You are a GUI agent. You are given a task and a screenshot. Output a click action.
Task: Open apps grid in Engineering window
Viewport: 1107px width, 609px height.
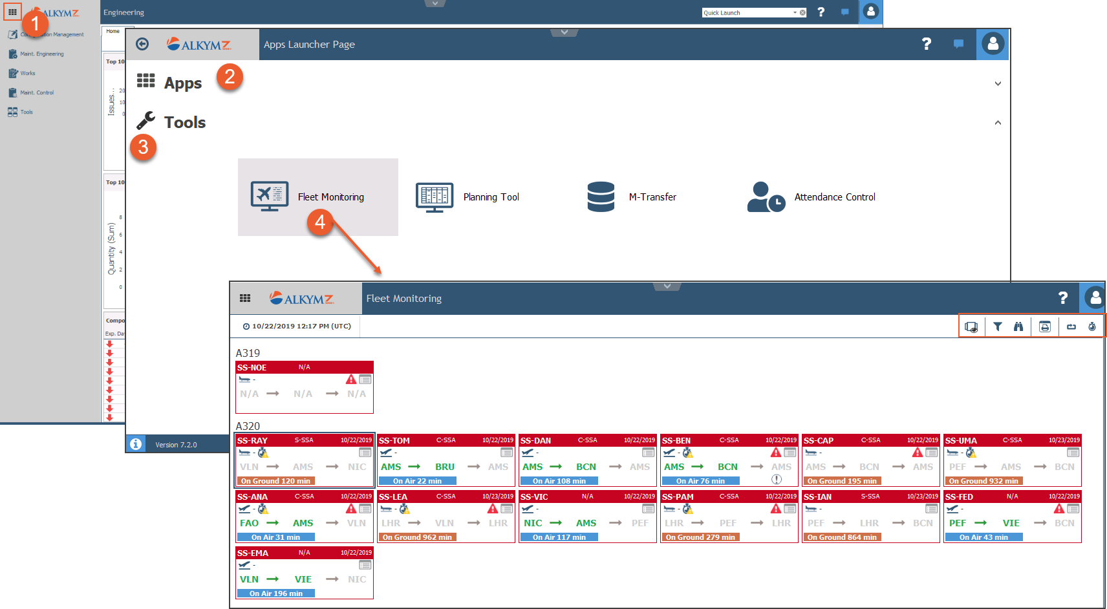(12, 12)
